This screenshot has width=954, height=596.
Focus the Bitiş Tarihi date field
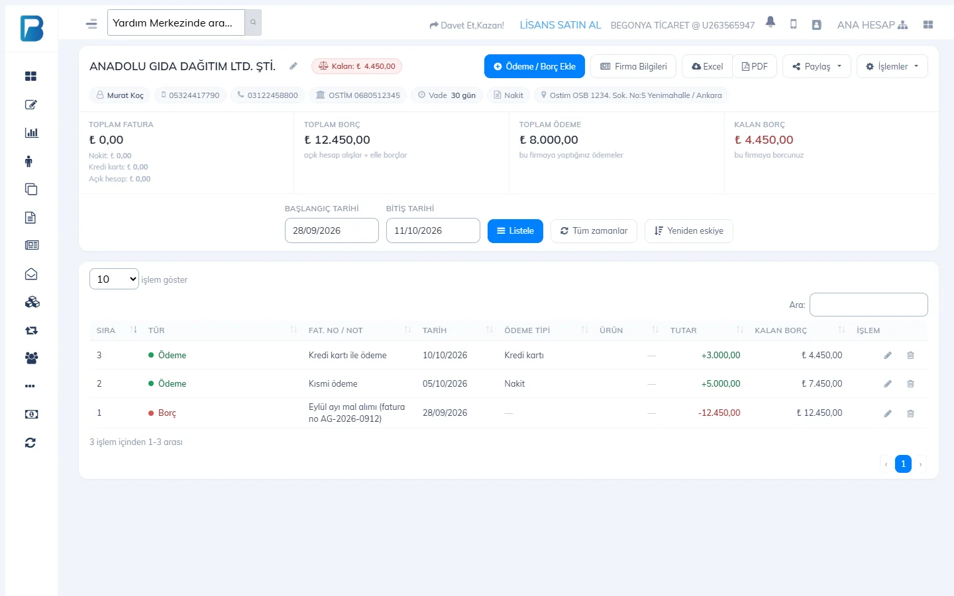[433, 230]
